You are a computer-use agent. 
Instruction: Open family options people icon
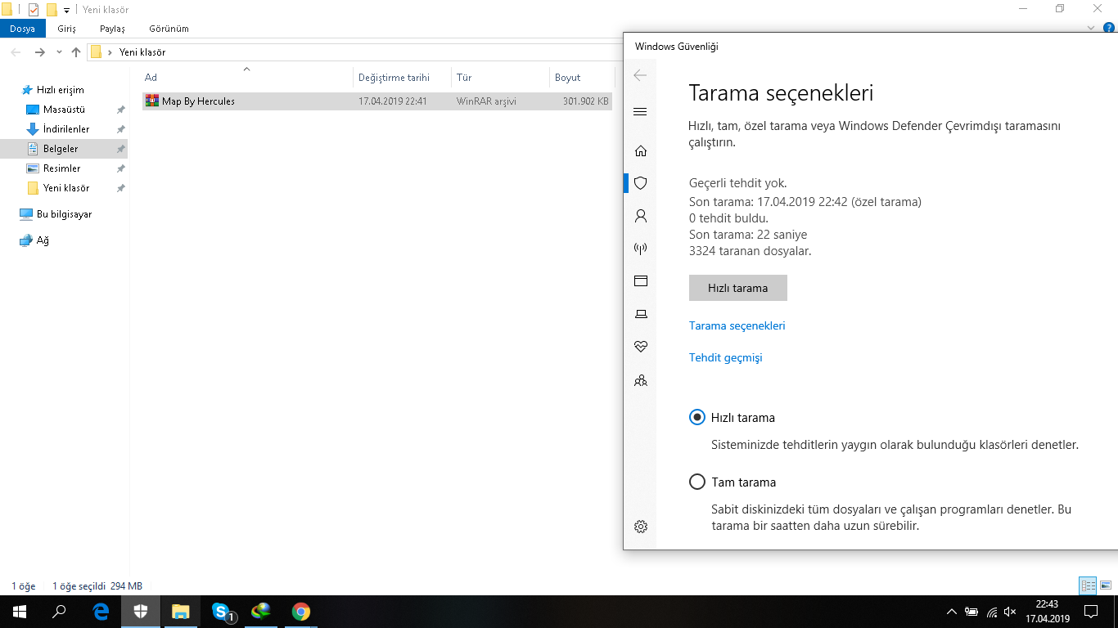pyautogui.click(x=641, y=380)
